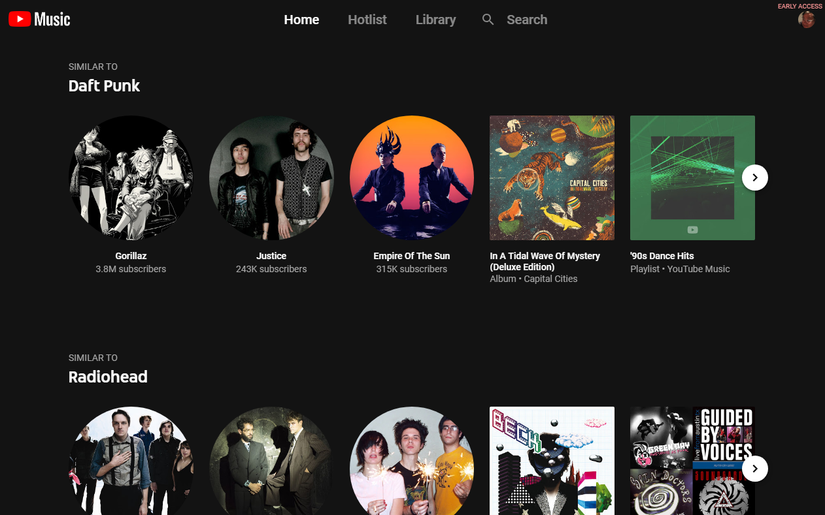Click the '90s Dance Hits title
Screen dimensions: 825x515
click(x=662, y=256)
